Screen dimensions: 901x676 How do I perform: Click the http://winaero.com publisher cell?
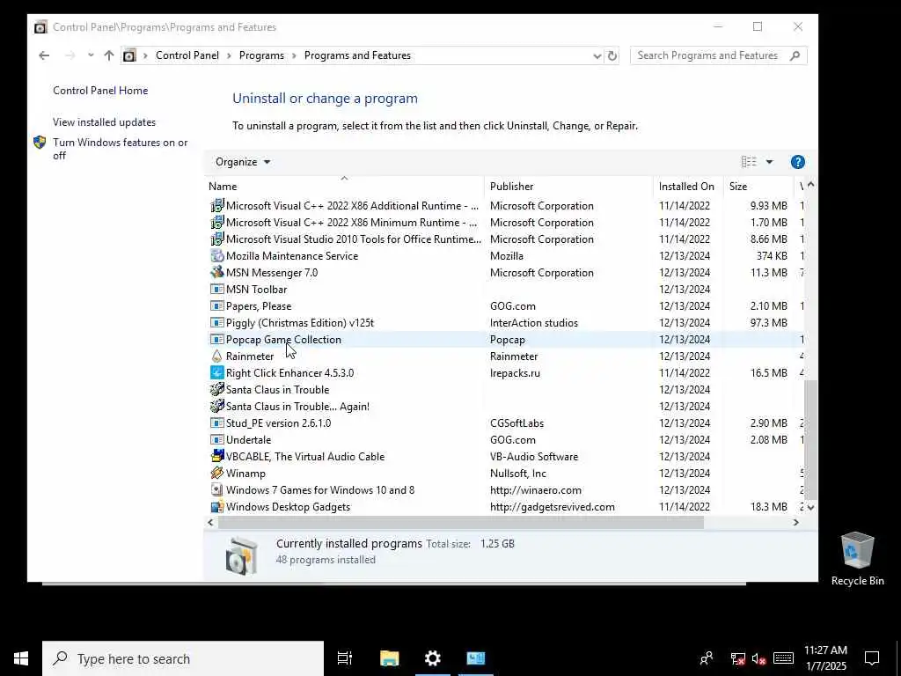(x=536, y=490)
